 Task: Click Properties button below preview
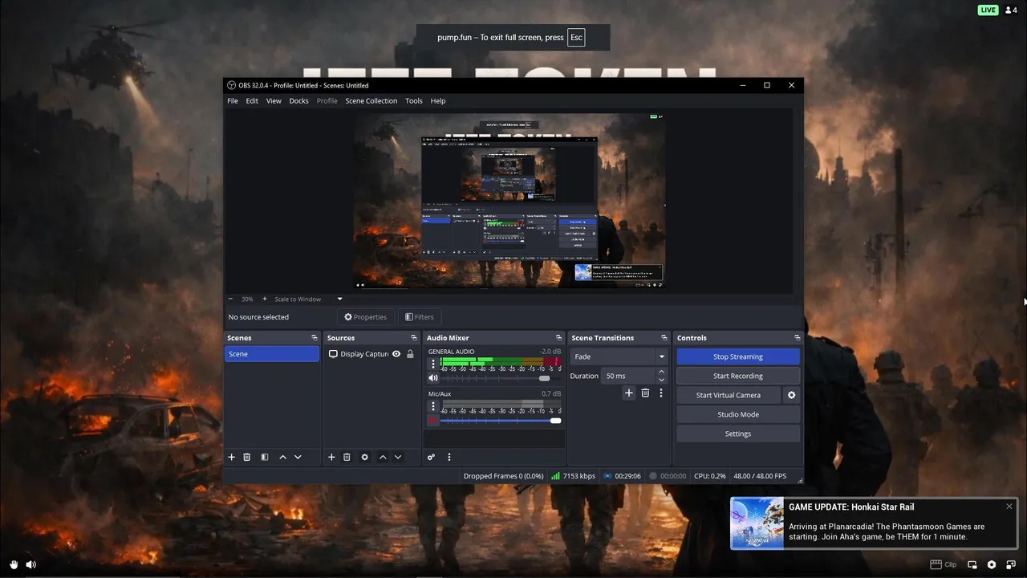365,317
